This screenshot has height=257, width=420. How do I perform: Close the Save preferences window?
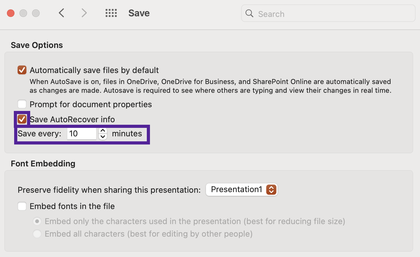point(11,13)
